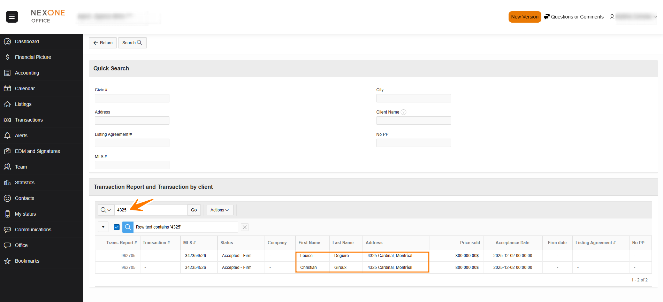
Task: Click the Client Name help icon
Action: (403, 112)
